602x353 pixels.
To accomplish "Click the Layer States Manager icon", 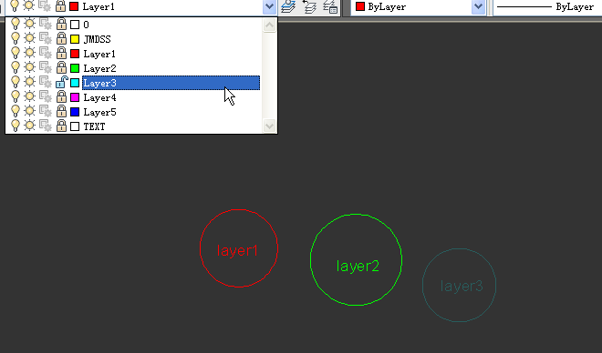I will pos(330,6).
